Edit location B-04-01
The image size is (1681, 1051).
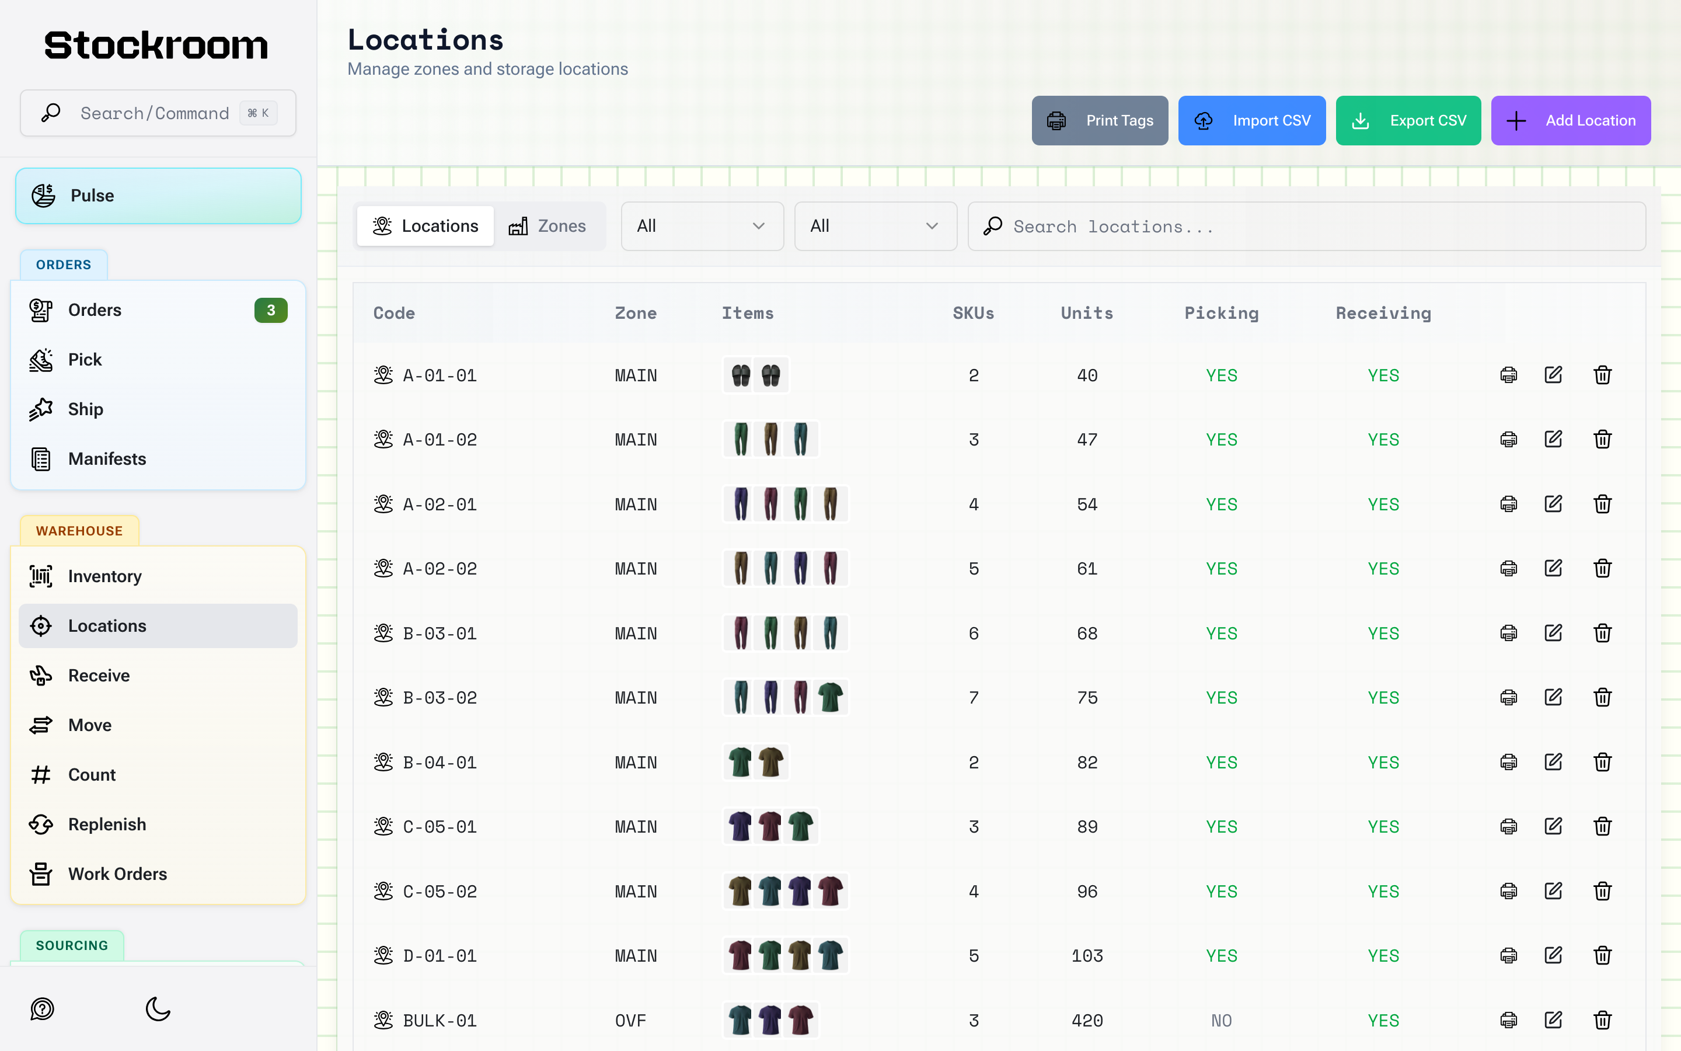[x=1553, y=763]
